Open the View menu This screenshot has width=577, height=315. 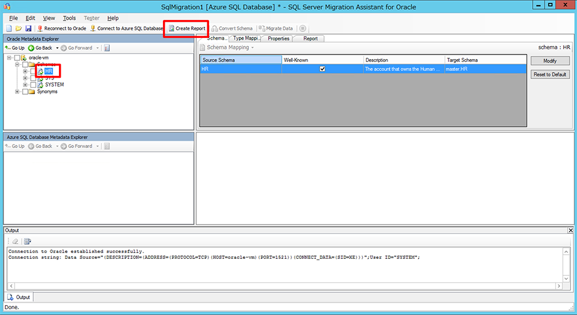click(x=48, y=18)
